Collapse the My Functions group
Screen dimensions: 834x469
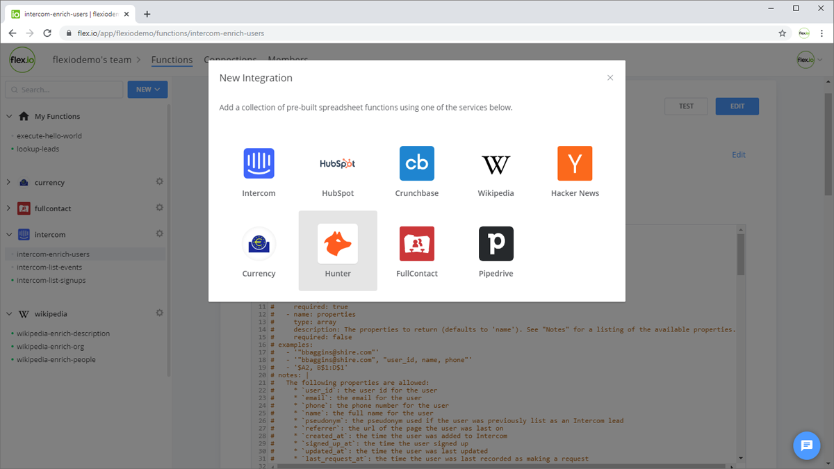[9, 116]
